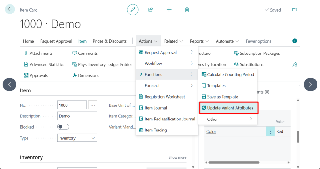Open item card in new window icon

(x=294, y=10)
